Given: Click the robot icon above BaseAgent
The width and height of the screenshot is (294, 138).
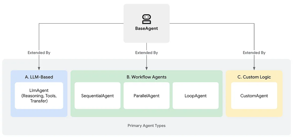Looking at the screenshot, I should pyautogui.click(x=146, y=19).
